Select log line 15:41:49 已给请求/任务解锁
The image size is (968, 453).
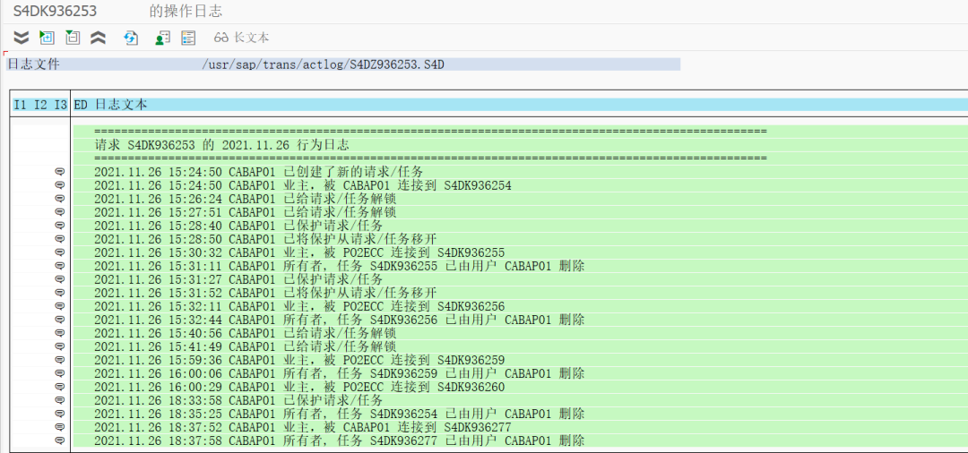(245, 346)
